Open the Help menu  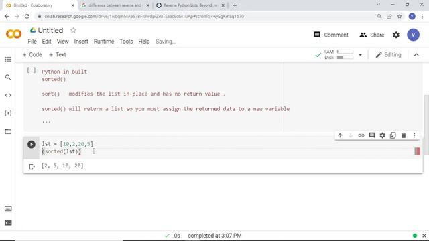pyautogui.click(x=144, y=42)
